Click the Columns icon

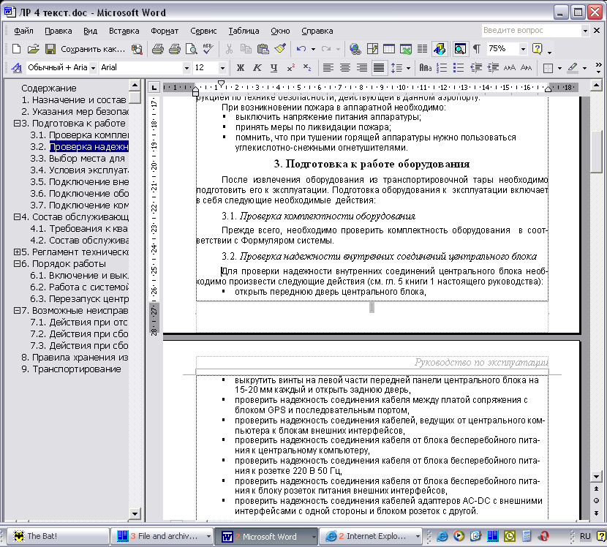(x=423, y=49)
